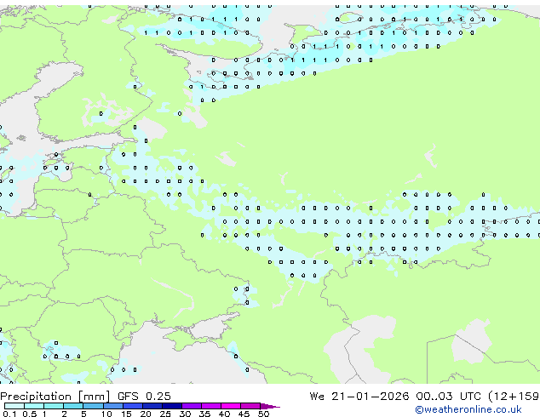This screenshot has height=417, width=540.
Task: Click the 'Precipitation [mm]' title text
Action: [55, 397]
